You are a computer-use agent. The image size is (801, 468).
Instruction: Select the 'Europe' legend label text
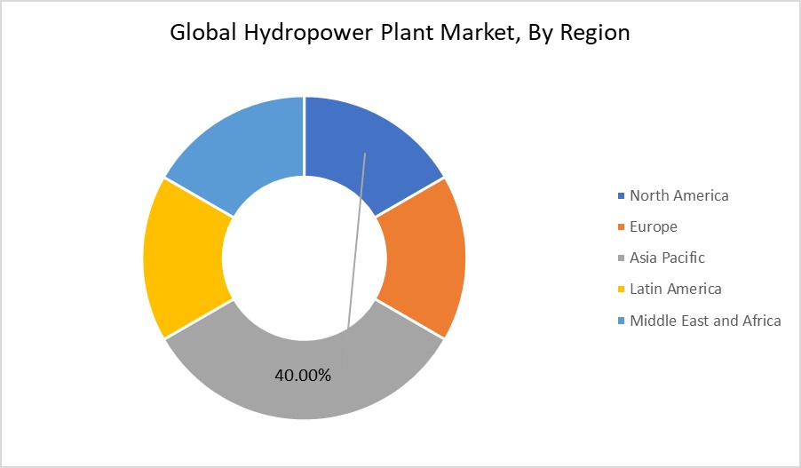point(654,226)
